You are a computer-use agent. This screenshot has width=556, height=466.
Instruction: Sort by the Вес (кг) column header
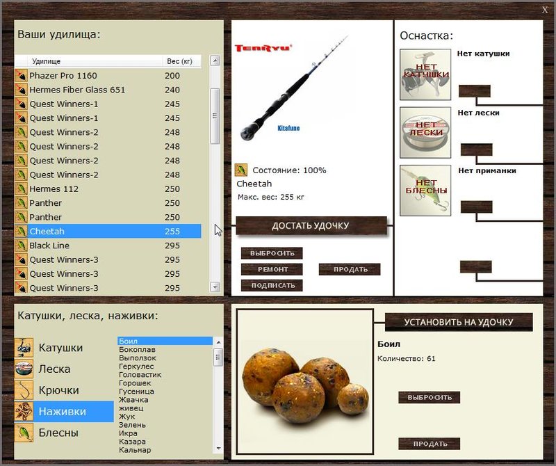coord(181,61)
